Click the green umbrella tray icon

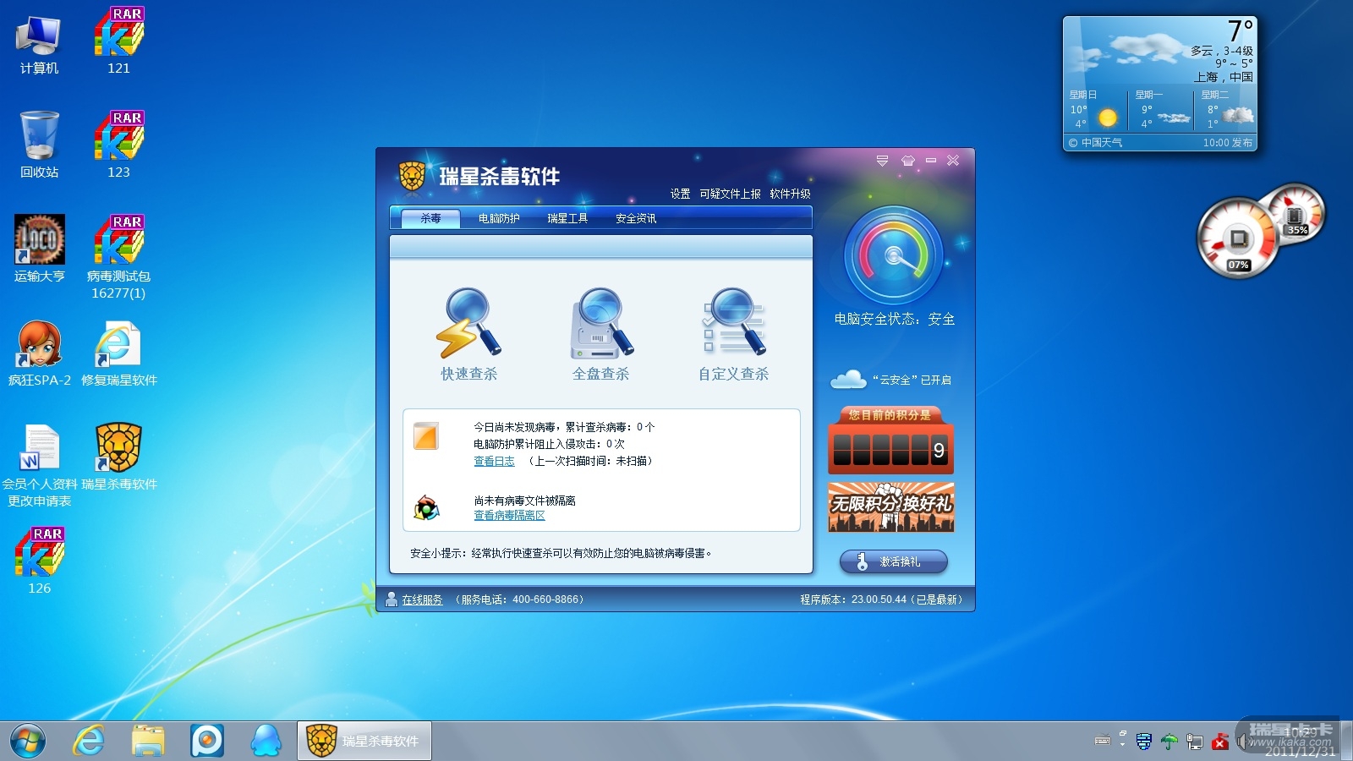click(1169, 742)
